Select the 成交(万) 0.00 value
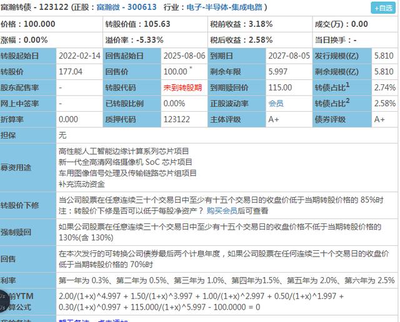 (359, 24)
